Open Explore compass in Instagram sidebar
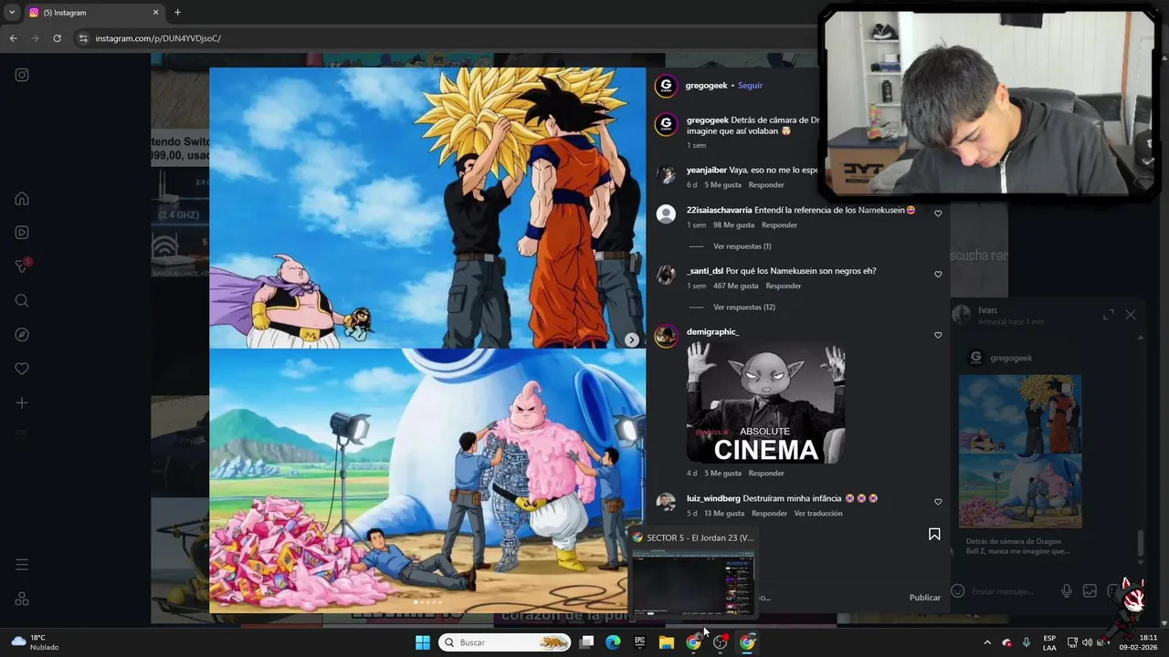The image size is (1169, 657). tap(22, 335)
